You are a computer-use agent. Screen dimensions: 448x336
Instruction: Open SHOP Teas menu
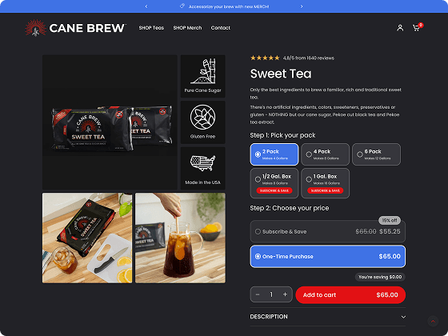151,28
